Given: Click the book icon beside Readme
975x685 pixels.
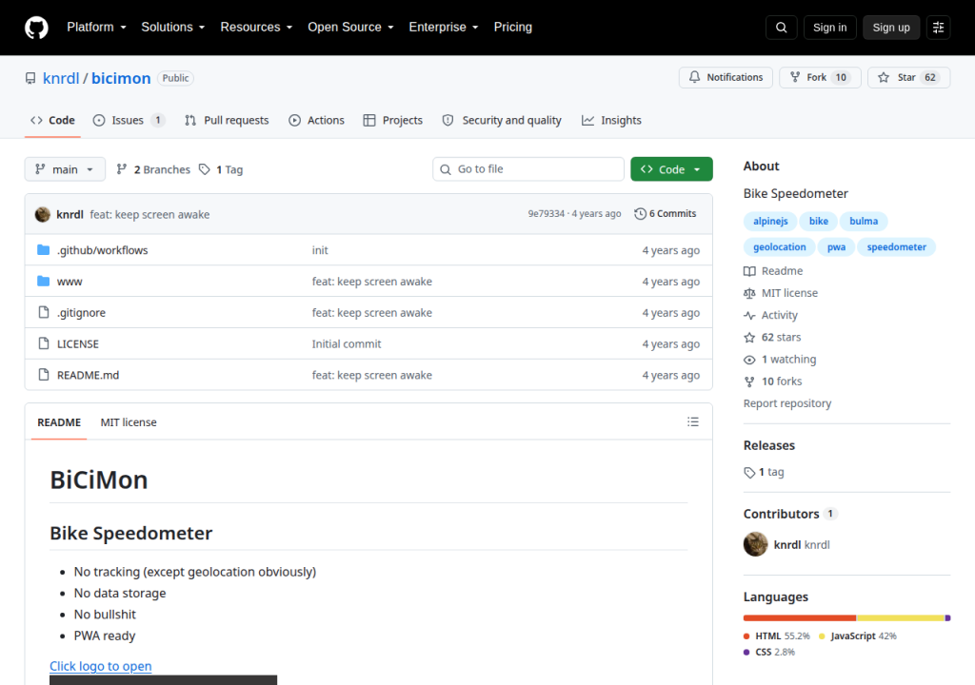Looking at the screenshot, I should click(x=749, y=271).
